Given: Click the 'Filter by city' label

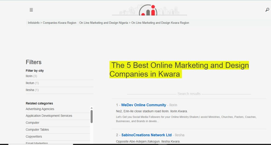Looking at the screenshot, I should [35, 71].
